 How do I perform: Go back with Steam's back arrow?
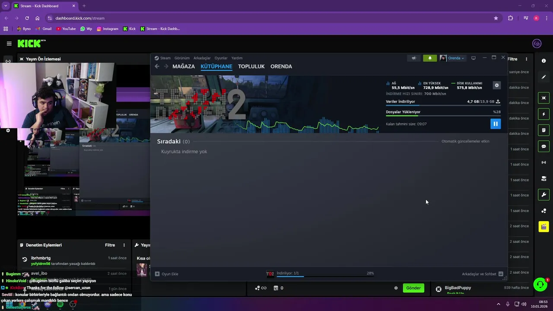(x=157, y=67)
